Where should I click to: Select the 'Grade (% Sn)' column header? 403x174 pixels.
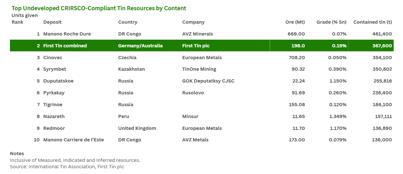click(332, 22)
